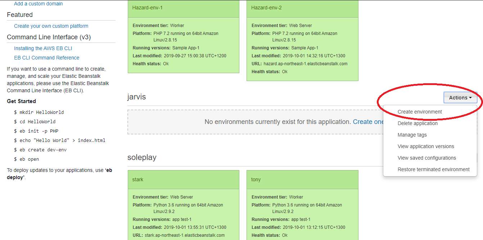Choose Restore terminated environment entry
This screenshot has height=240, width=483.
434,169
